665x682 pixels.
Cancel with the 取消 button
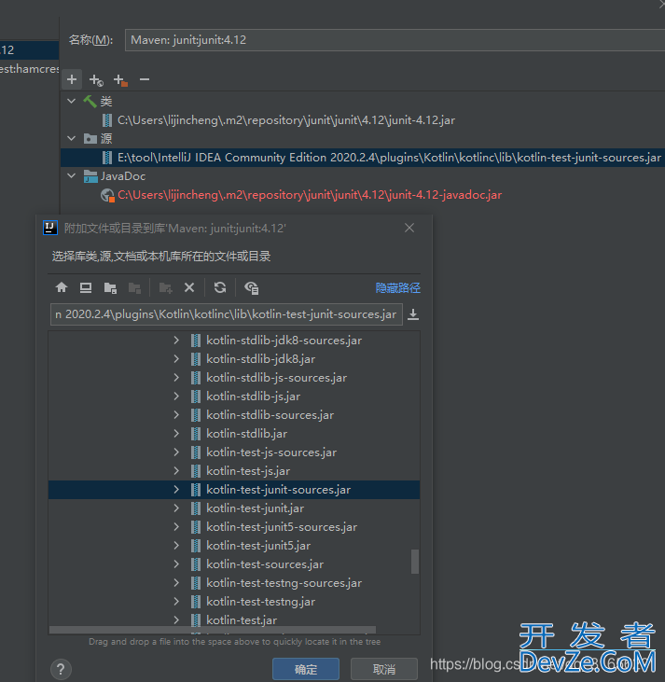click(x=384, y=669)
